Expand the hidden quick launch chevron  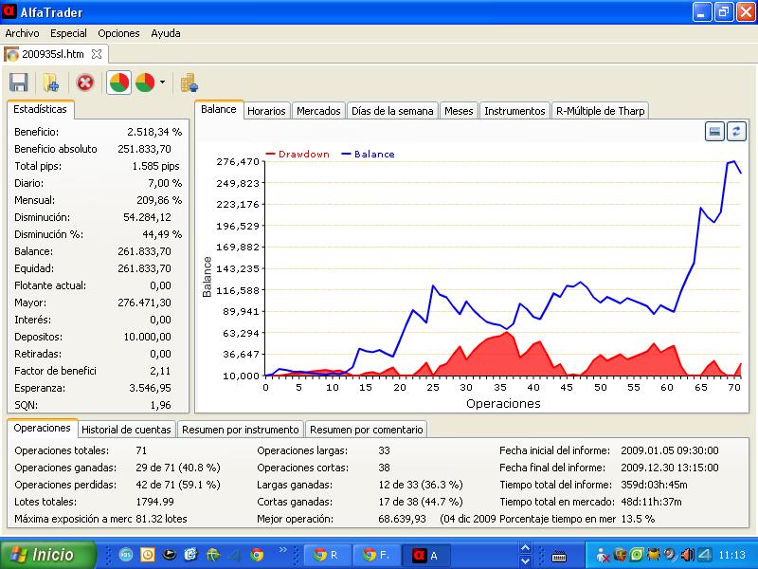[281, 550]
